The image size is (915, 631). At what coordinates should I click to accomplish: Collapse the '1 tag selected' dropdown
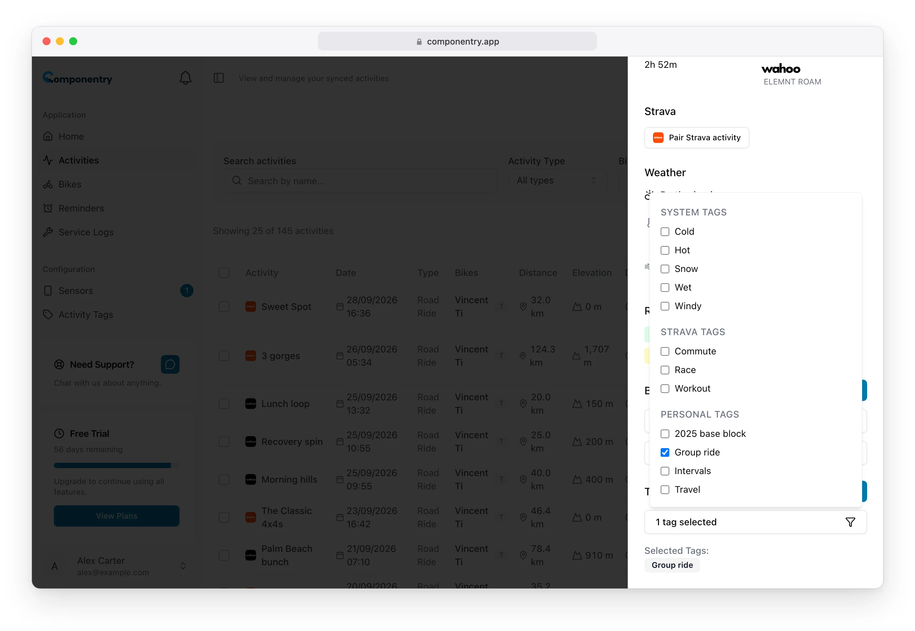tap(755, 522)
